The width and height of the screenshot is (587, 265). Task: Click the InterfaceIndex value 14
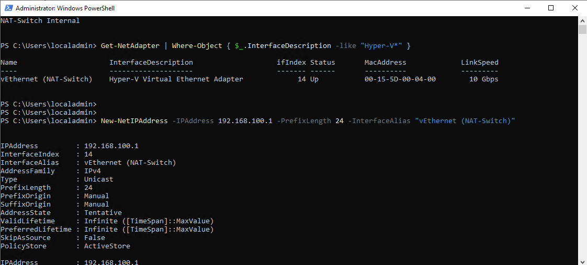click(88, 154)
